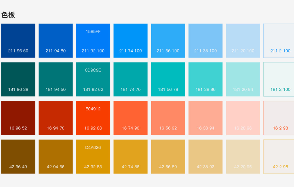Screen dimensions: 294x187
Task: Click the blue swatch labeled 1585FF
Action: pos(93,40)
